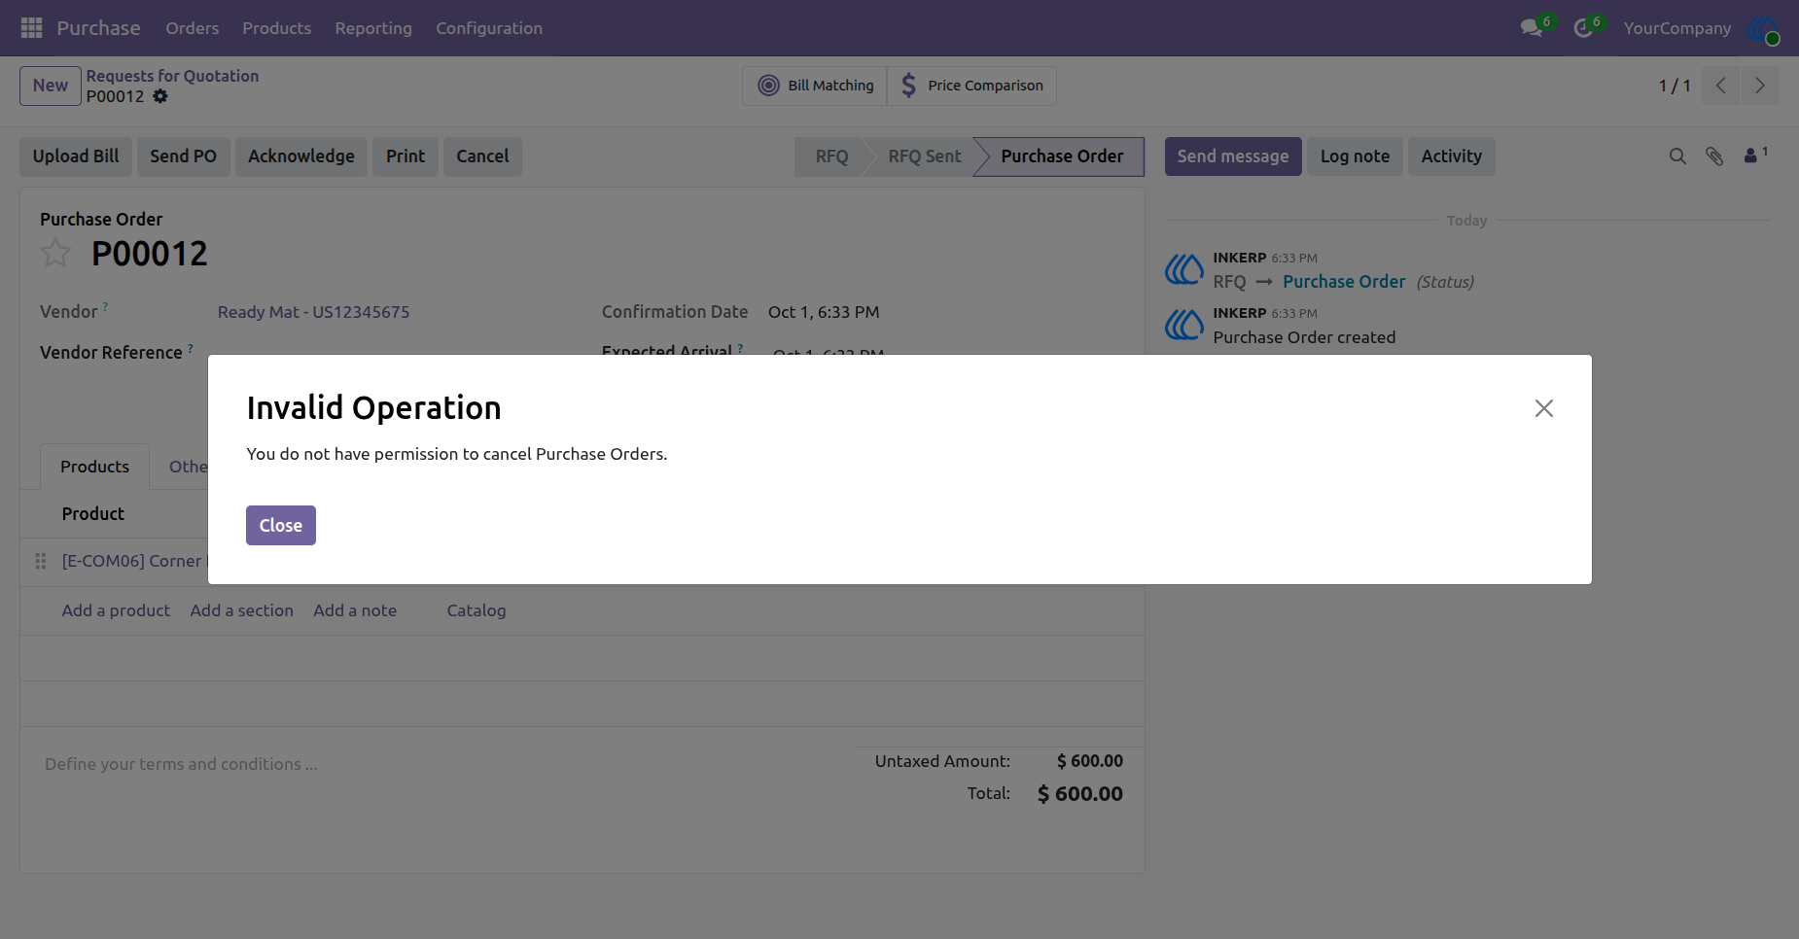The height and width of the screenshot is (939, 1799).
Task: Open Price Comparison smart button
Action: coord(971,86)
